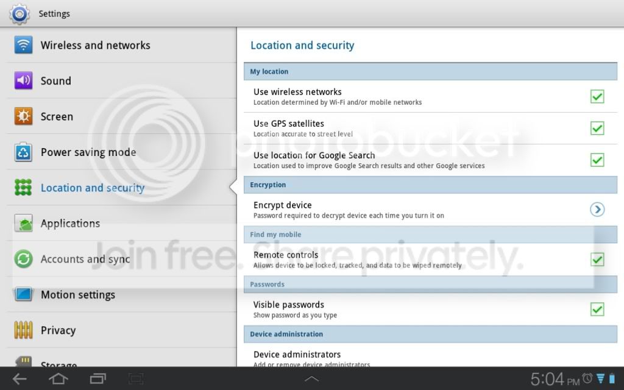Open Encrypt device via its chevron arrow

pyautogui.click(x=597, y=209)
